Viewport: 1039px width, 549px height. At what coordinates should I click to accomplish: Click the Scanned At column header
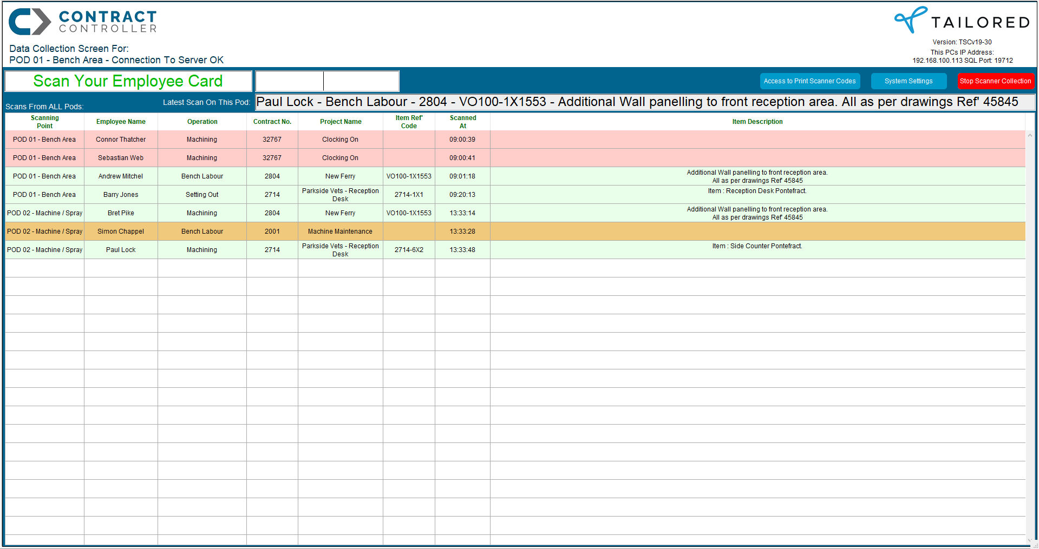463,122
